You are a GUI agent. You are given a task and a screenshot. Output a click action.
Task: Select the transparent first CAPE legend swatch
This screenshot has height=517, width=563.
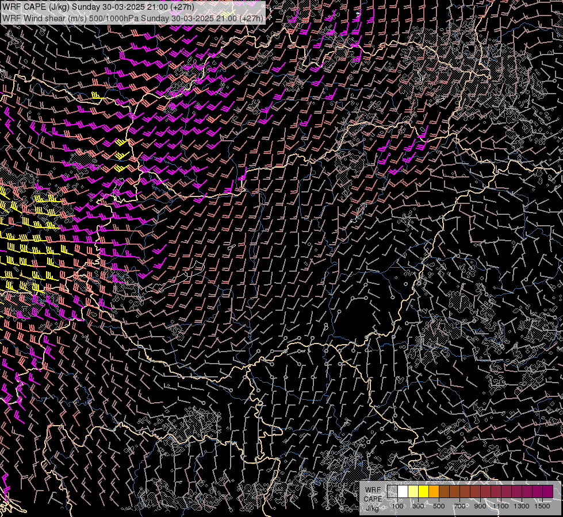(x=392, y=491)
